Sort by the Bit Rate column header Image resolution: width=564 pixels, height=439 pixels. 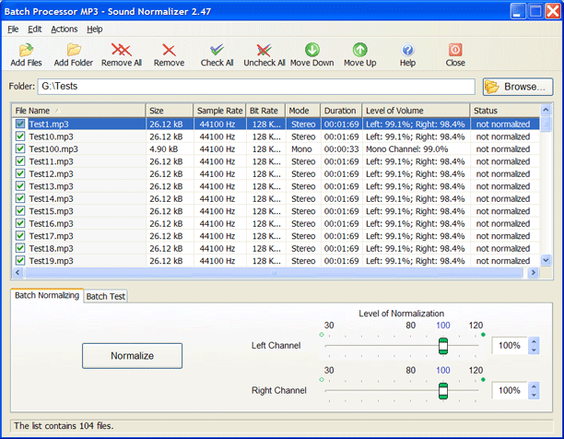265,111
